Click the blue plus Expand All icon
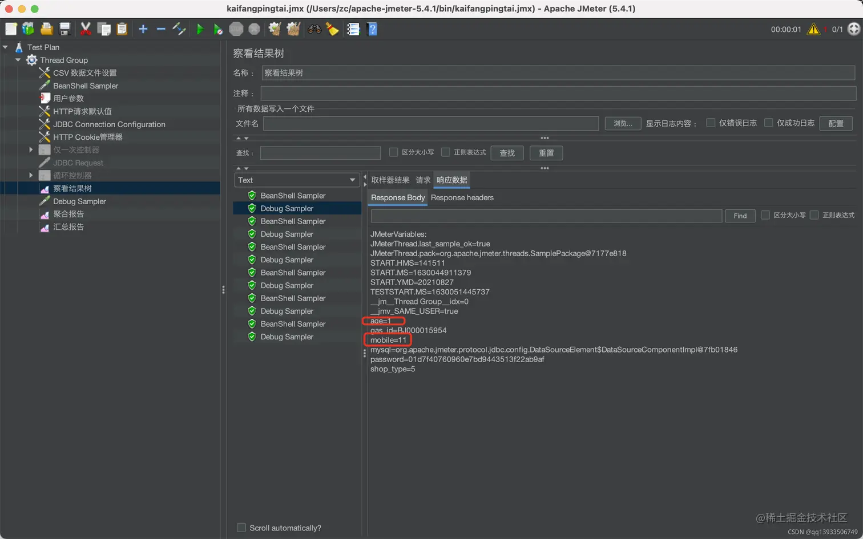The height and width of the screenshot is (539, 863). tap(143, 29)
